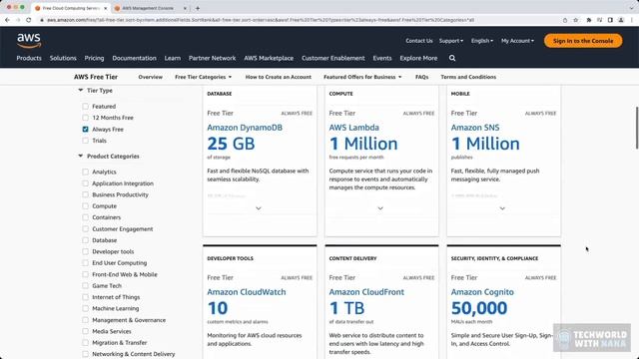The image size is (639, 359).
Task: Click share icon in address bar
Action: 565,20
